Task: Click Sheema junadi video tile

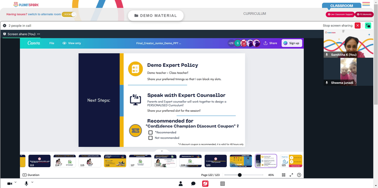Action: tap(348, 72)
